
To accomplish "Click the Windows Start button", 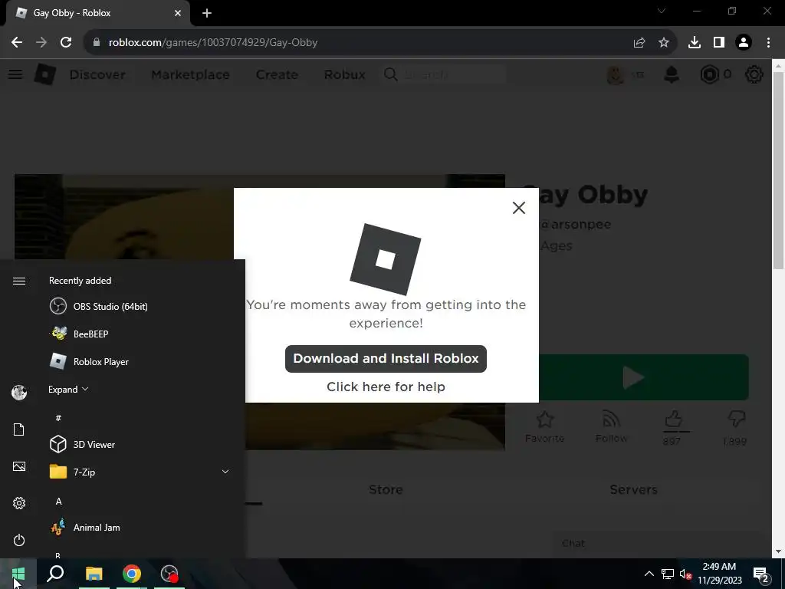I will 18,574.
